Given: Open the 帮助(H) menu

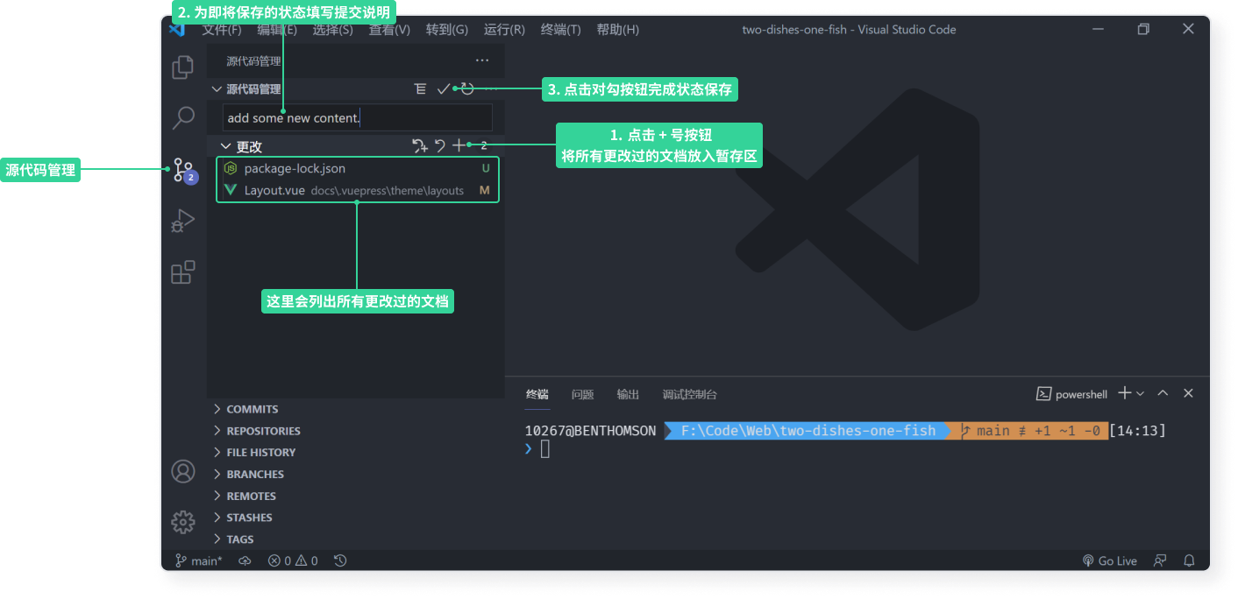Looking at the screenshot, I should click(x=618, y=29).
